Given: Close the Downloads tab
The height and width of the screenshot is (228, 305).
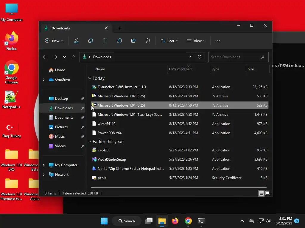Looking at the screenshot, I should [x=106, y=28].
